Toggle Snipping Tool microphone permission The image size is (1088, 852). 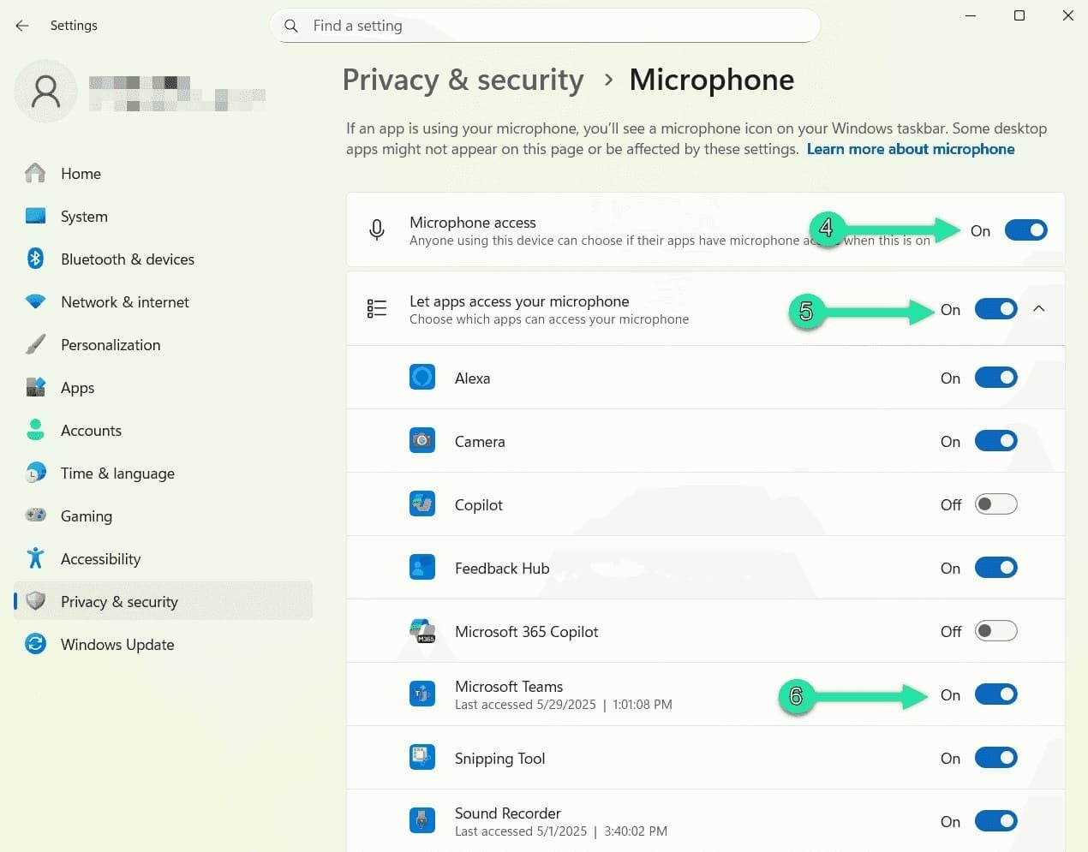pyautogui.click(x=995, y=757)
